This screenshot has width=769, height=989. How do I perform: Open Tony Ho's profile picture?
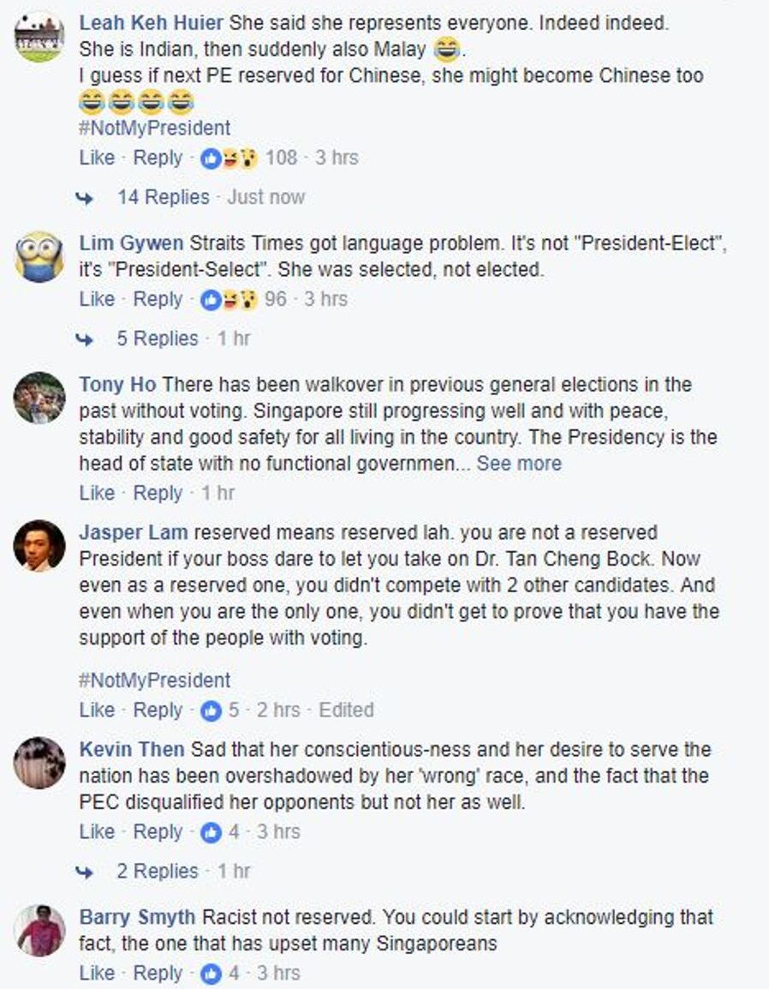[39, 398]
